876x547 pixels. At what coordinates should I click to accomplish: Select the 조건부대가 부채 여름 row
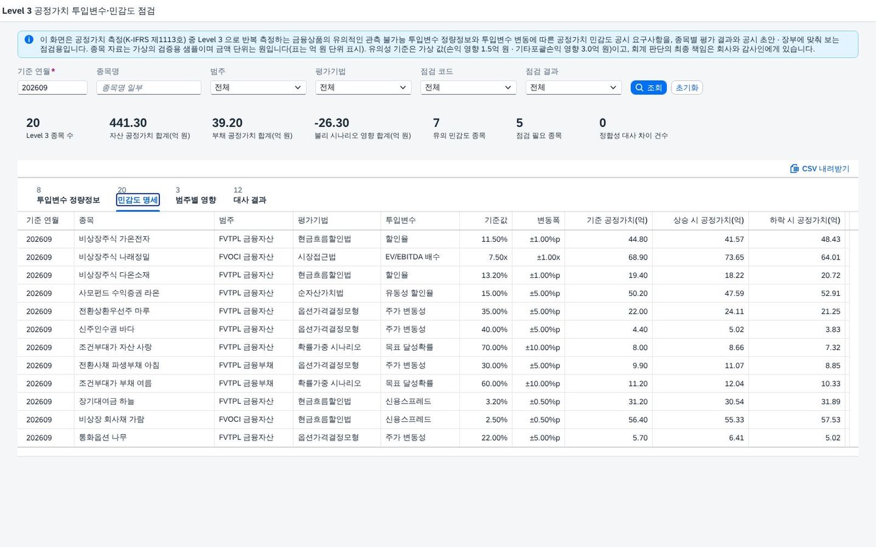(x=433, y=384)
